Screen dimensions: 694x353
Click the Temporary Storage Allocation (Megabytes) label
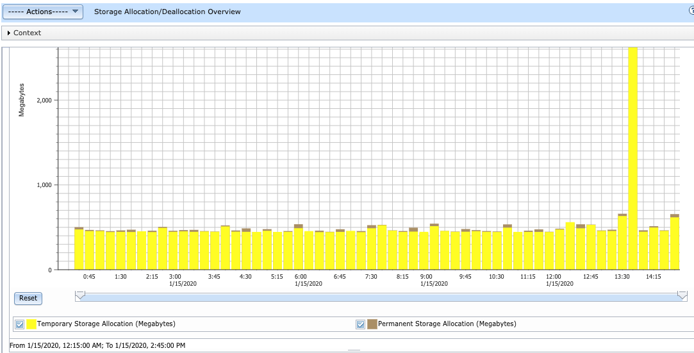point(106,324)
